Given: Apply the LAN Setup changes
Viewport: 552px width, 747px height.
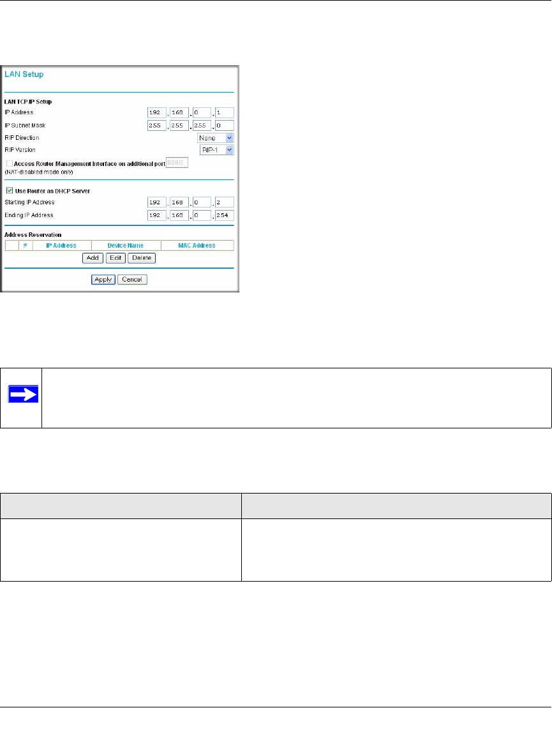Looking at the screenshot, I should coord(103,280).
